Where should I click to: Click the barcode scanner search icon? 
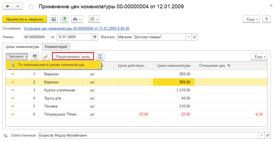[x=35, y=57]
